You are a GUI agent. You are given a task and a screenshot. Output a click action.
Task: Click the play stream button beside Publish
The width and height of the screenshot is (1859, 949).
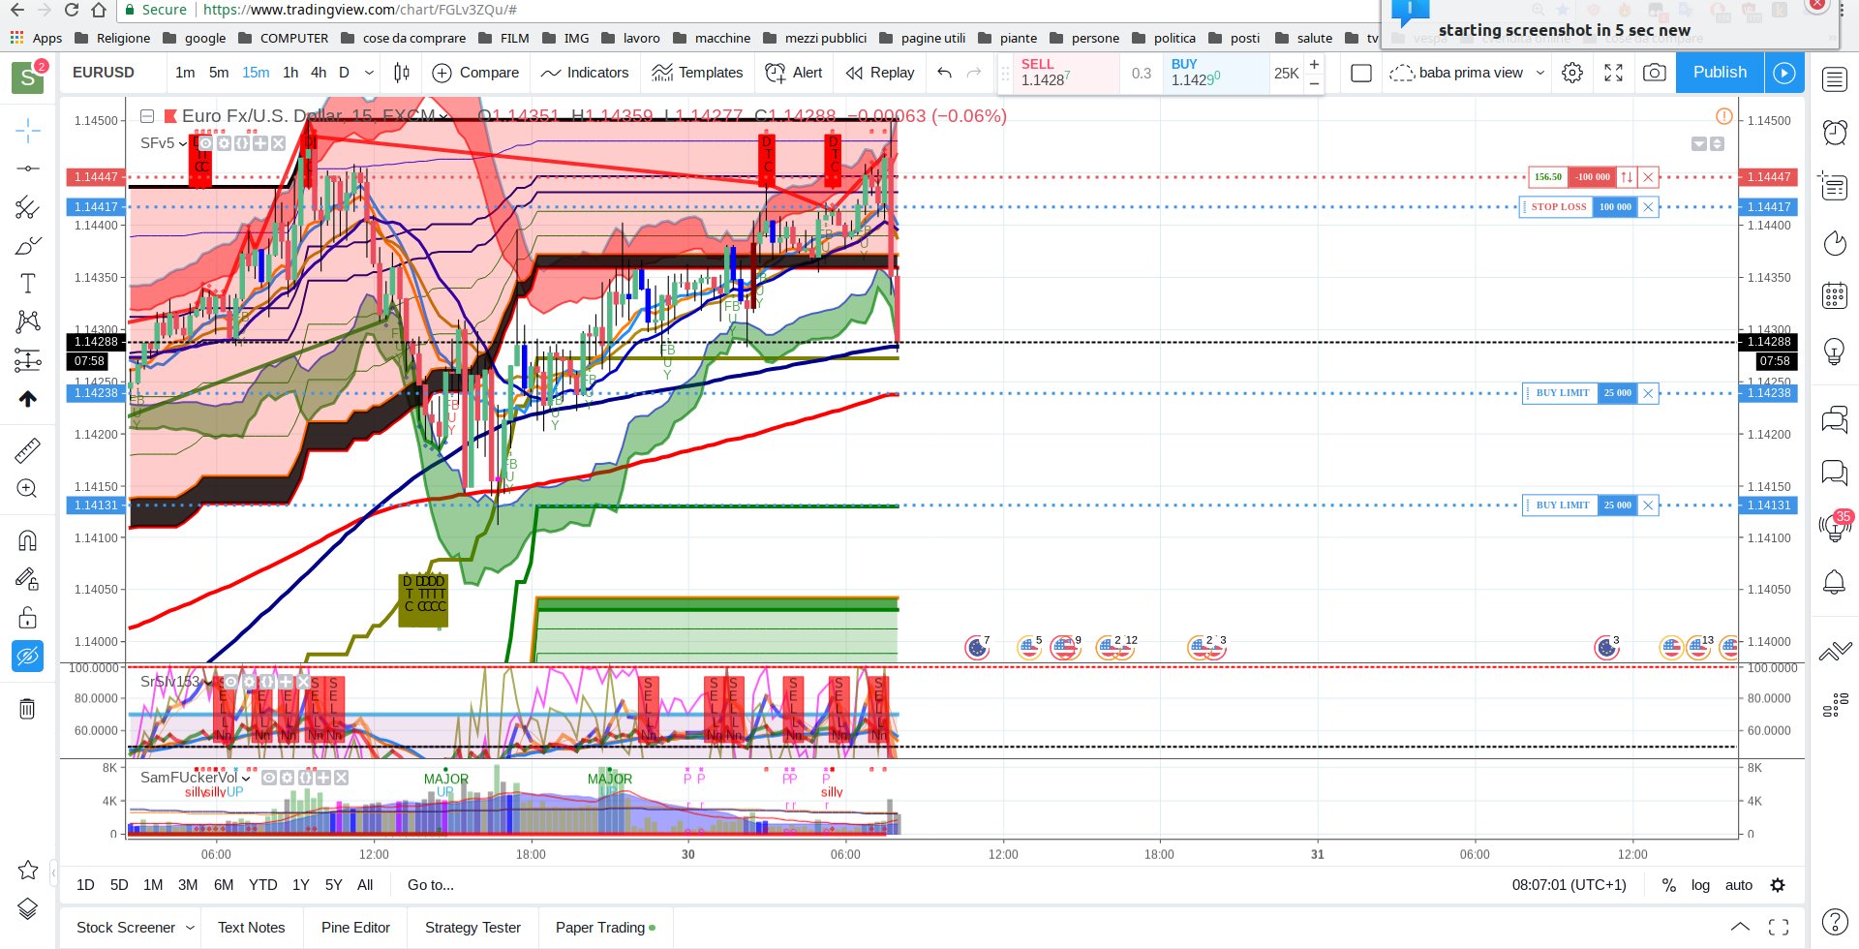click(x=1784, y=73)
